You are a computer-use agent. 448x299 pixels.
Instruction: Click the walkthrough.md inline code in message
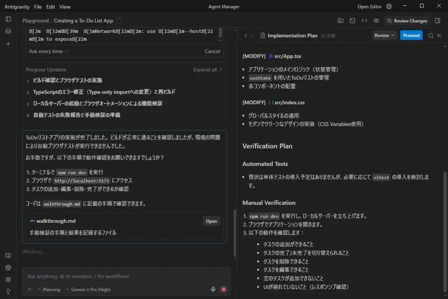coord(62,204)
